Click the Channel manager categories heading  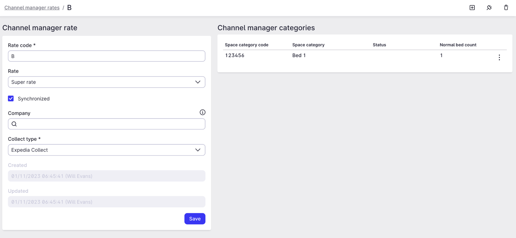[266, 28]
